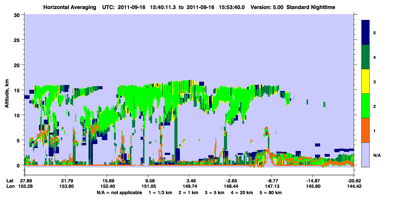393x201 pixels.
Task: Click the 'Lon' row label
Action: (x=10, y=187)
